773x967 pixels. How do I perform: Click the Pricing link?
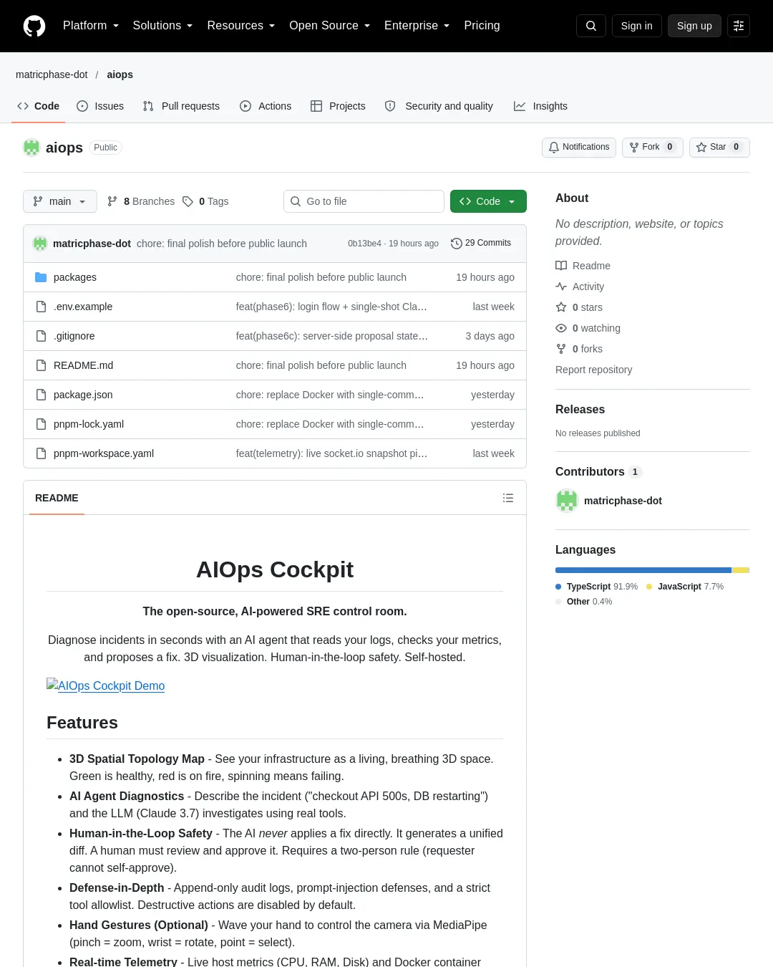(482, 26)
